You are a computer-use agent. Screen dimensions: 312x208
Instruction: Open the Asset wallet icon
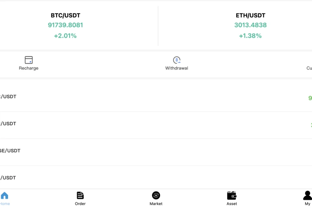pos(232,196)
